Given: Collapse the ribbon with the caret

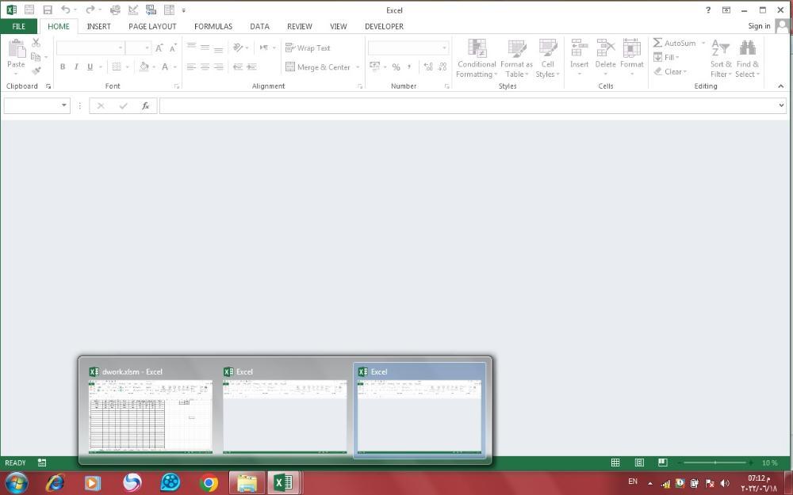Looking at the screenshot, I should (781, 86).
